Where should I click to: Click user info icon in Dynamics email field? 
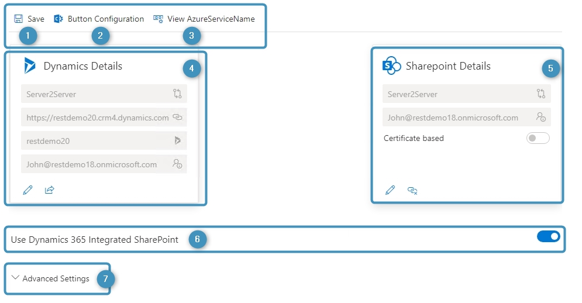tap(177, 164)
